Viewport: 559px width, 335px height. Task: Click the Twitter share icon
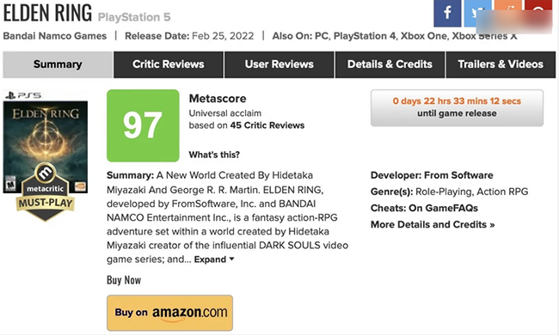click(x=477, y=13)
